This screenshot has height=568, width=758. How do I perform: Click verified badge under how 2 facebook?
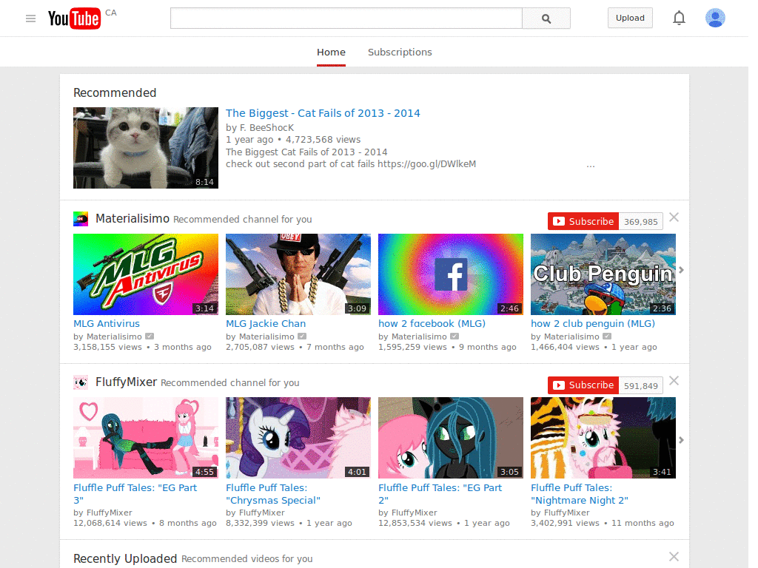[x=455, y=337]
